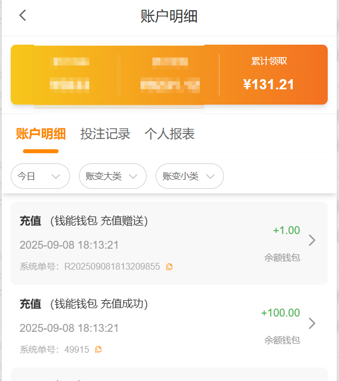Click the orange balance summary banner

click(169, 75)
